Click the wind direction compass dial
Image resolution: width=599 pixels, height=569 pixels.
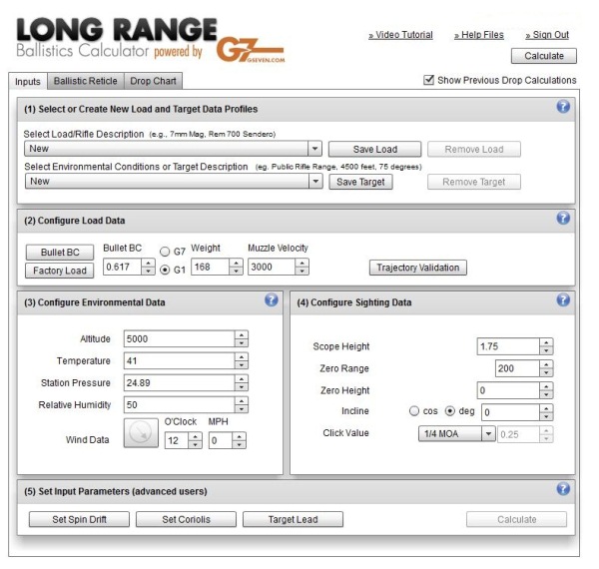point(141,432)
